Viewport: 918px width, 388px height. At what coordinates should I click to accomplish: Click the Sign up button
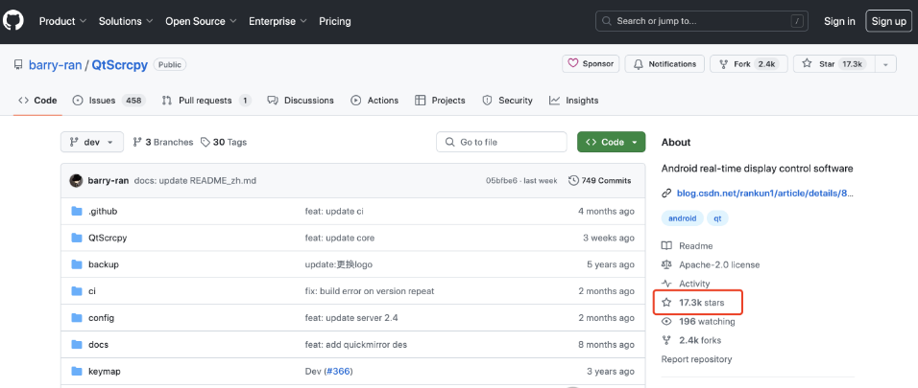(x=888, y=21)
